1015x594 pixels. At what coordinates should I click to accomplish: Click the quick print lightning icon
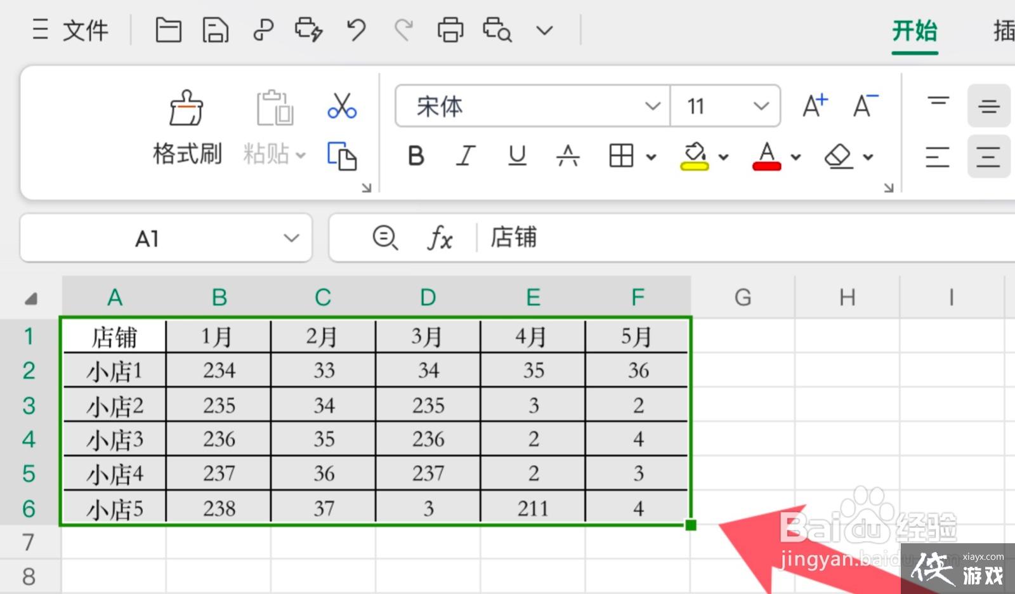click(309, 30)
